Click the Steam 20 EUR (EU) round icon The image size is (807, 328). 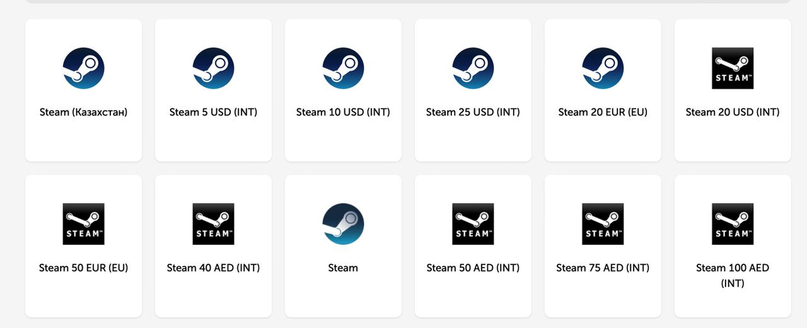click(x=603, y=69)
